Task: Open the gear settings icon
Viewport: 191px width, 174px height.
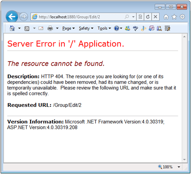Action: [x=182, y=17]
